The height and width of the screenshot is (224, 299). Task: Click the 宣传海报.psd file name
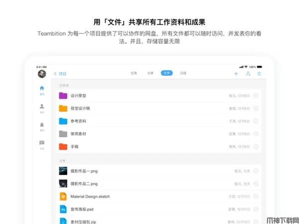click(x=82, y=210)
